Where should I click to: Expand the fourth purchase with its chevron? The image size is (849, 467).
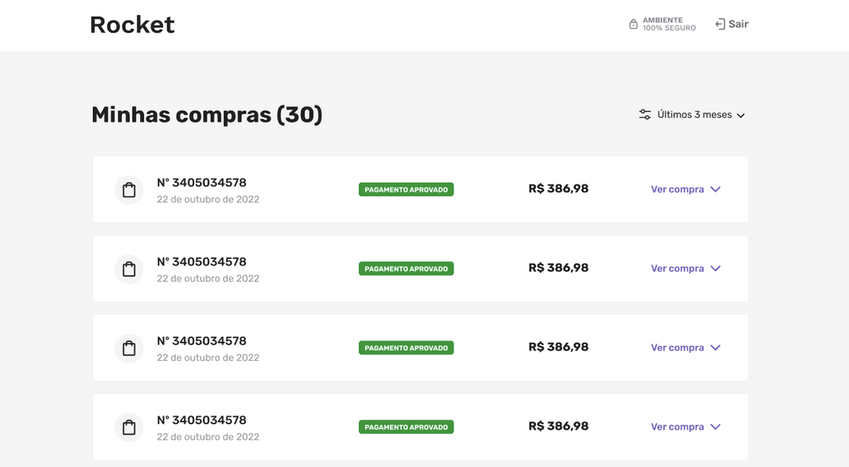[x=716, y=426]
